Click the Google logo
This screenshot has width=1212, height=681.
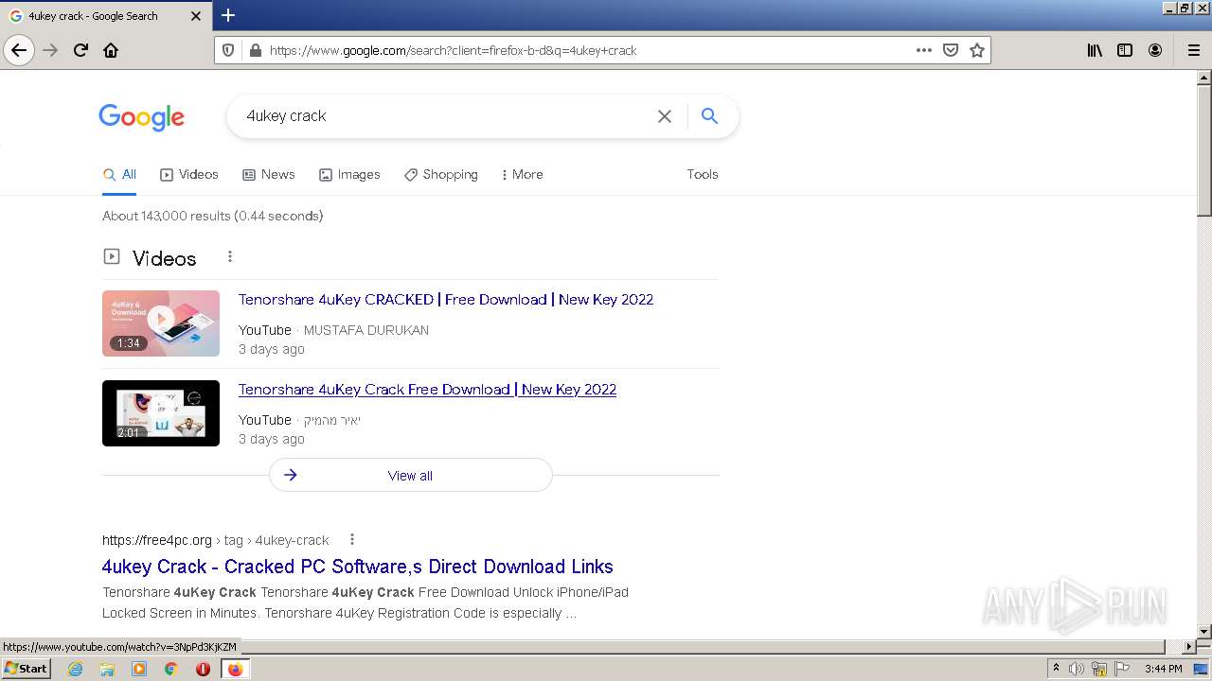coord(142,117)
